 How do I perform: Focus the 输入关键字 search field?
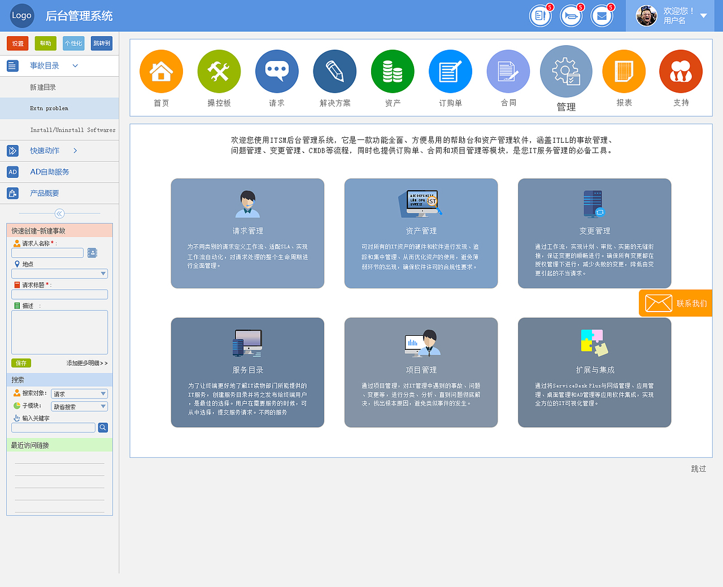pyautogui.click(x=53, y=428)
